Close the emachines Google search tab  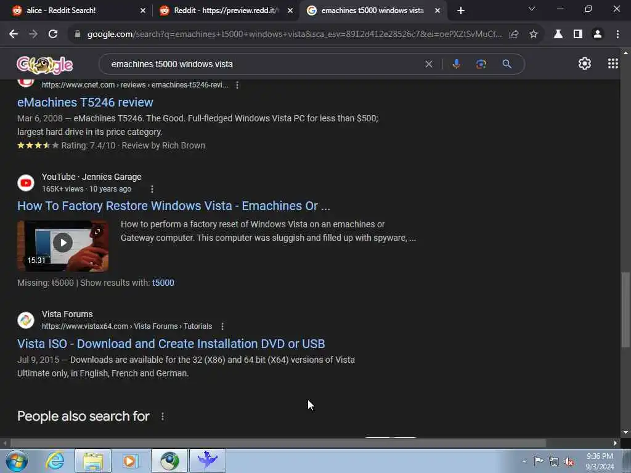coord(438,10)
